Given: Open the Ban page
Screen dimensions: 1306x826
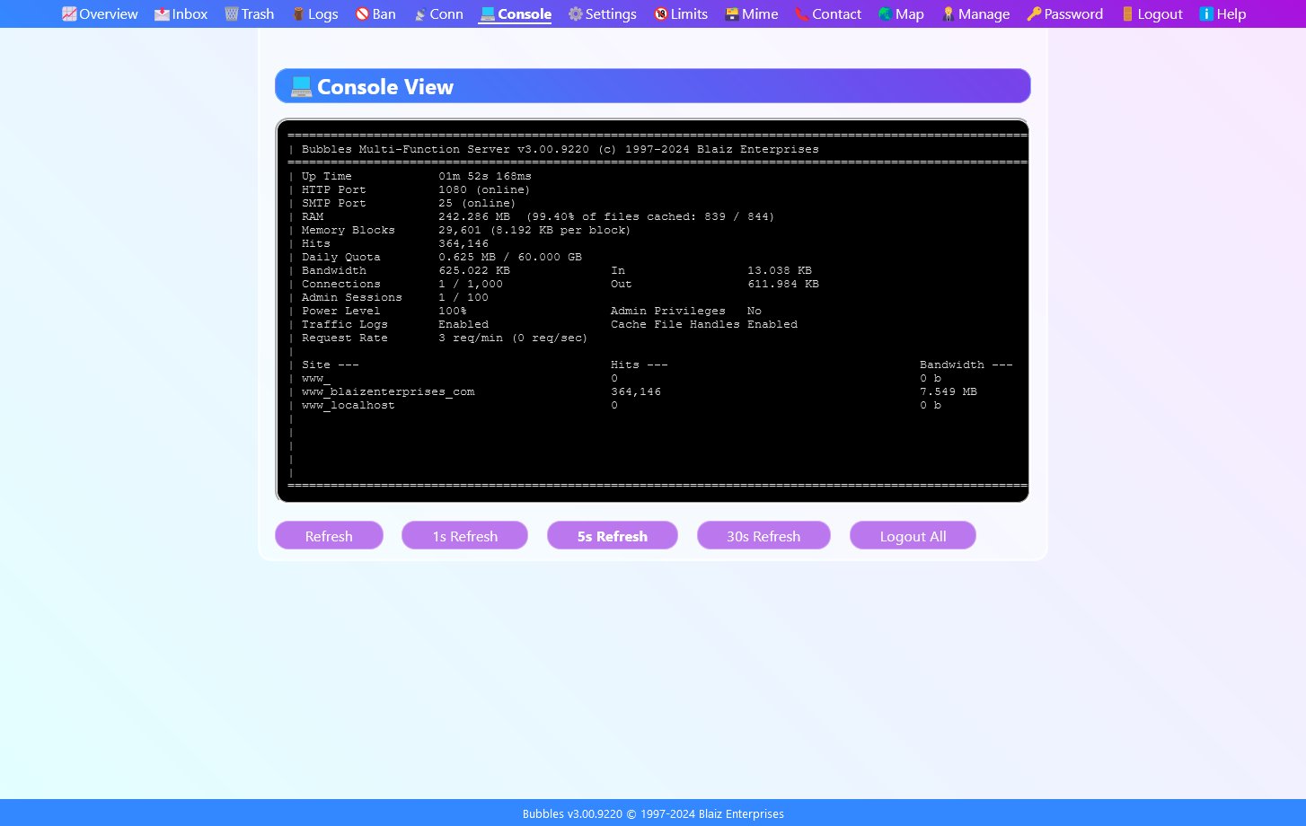Looking at the screenshot, I should point(375,14).
